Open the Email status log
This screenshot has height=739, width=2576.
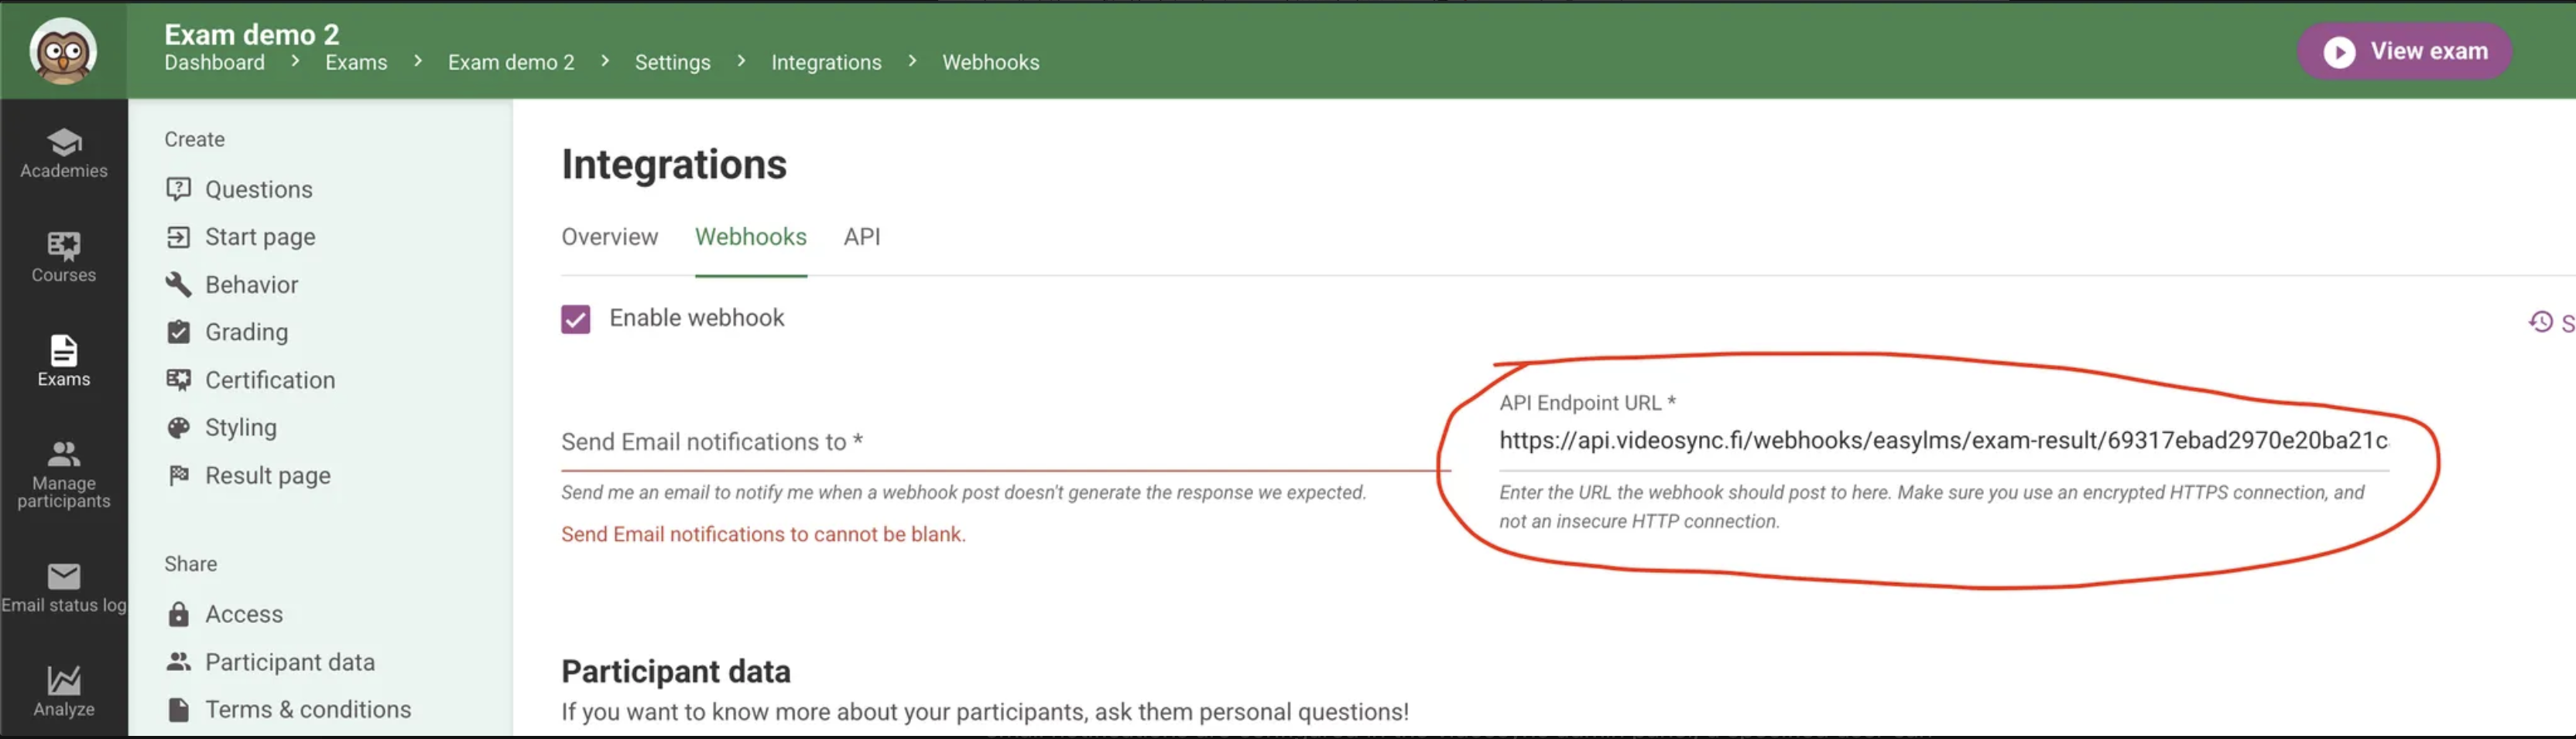pos(63,587)
